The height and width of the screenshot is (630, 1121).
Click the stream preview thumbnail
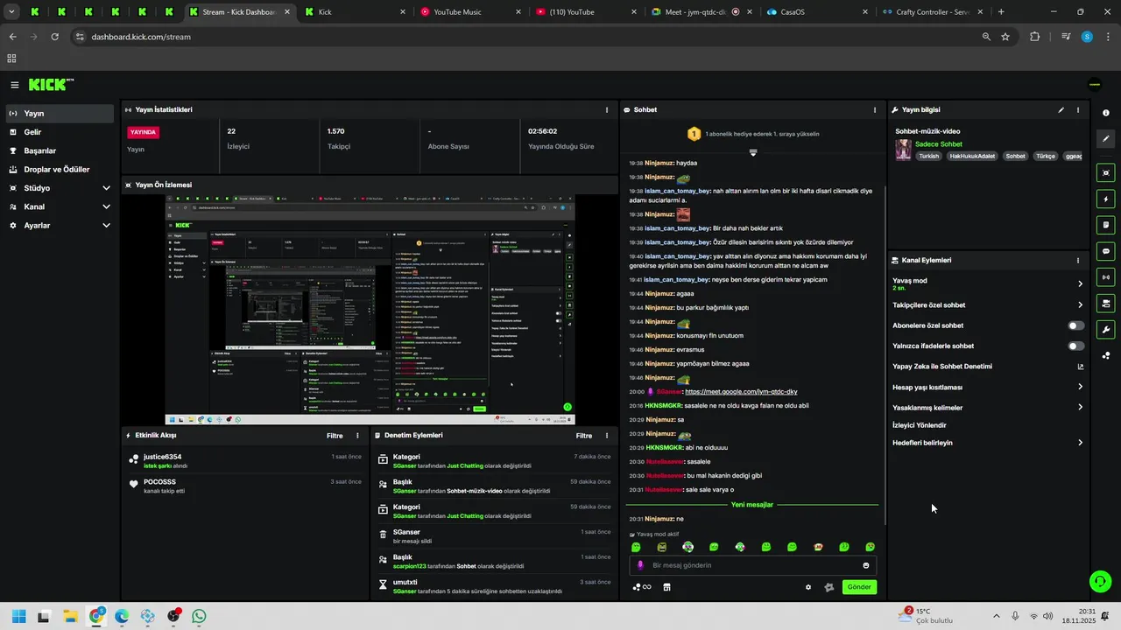370,310
